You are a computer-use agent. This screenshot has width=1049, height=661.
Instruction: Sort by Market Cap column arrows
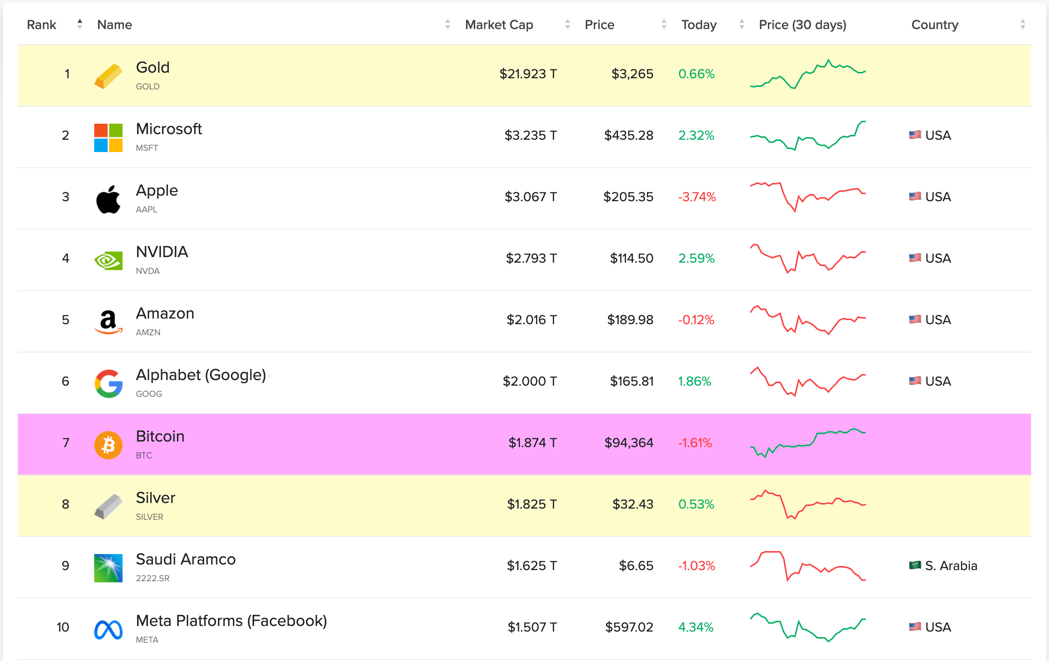click(567, 24)
